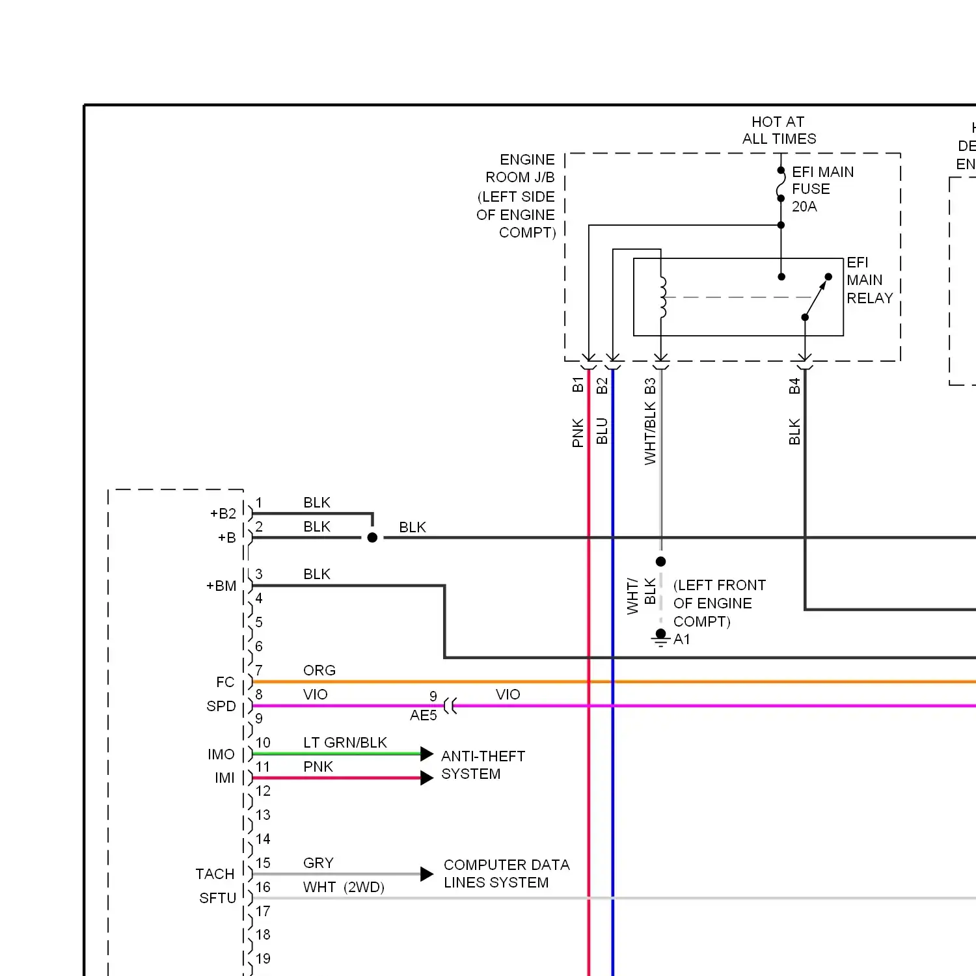The height and width of the screenshot is (976, 976).
Task: Click the BLK label on pin 3 wire
Action: coord(317,574)
